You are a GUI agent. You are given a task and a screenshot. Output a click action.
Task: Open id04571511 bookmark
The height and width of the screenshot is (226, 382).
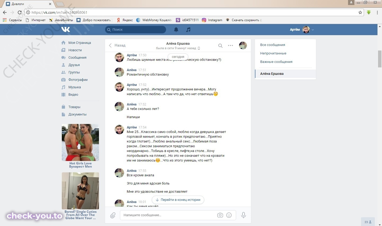coord(187,20)
